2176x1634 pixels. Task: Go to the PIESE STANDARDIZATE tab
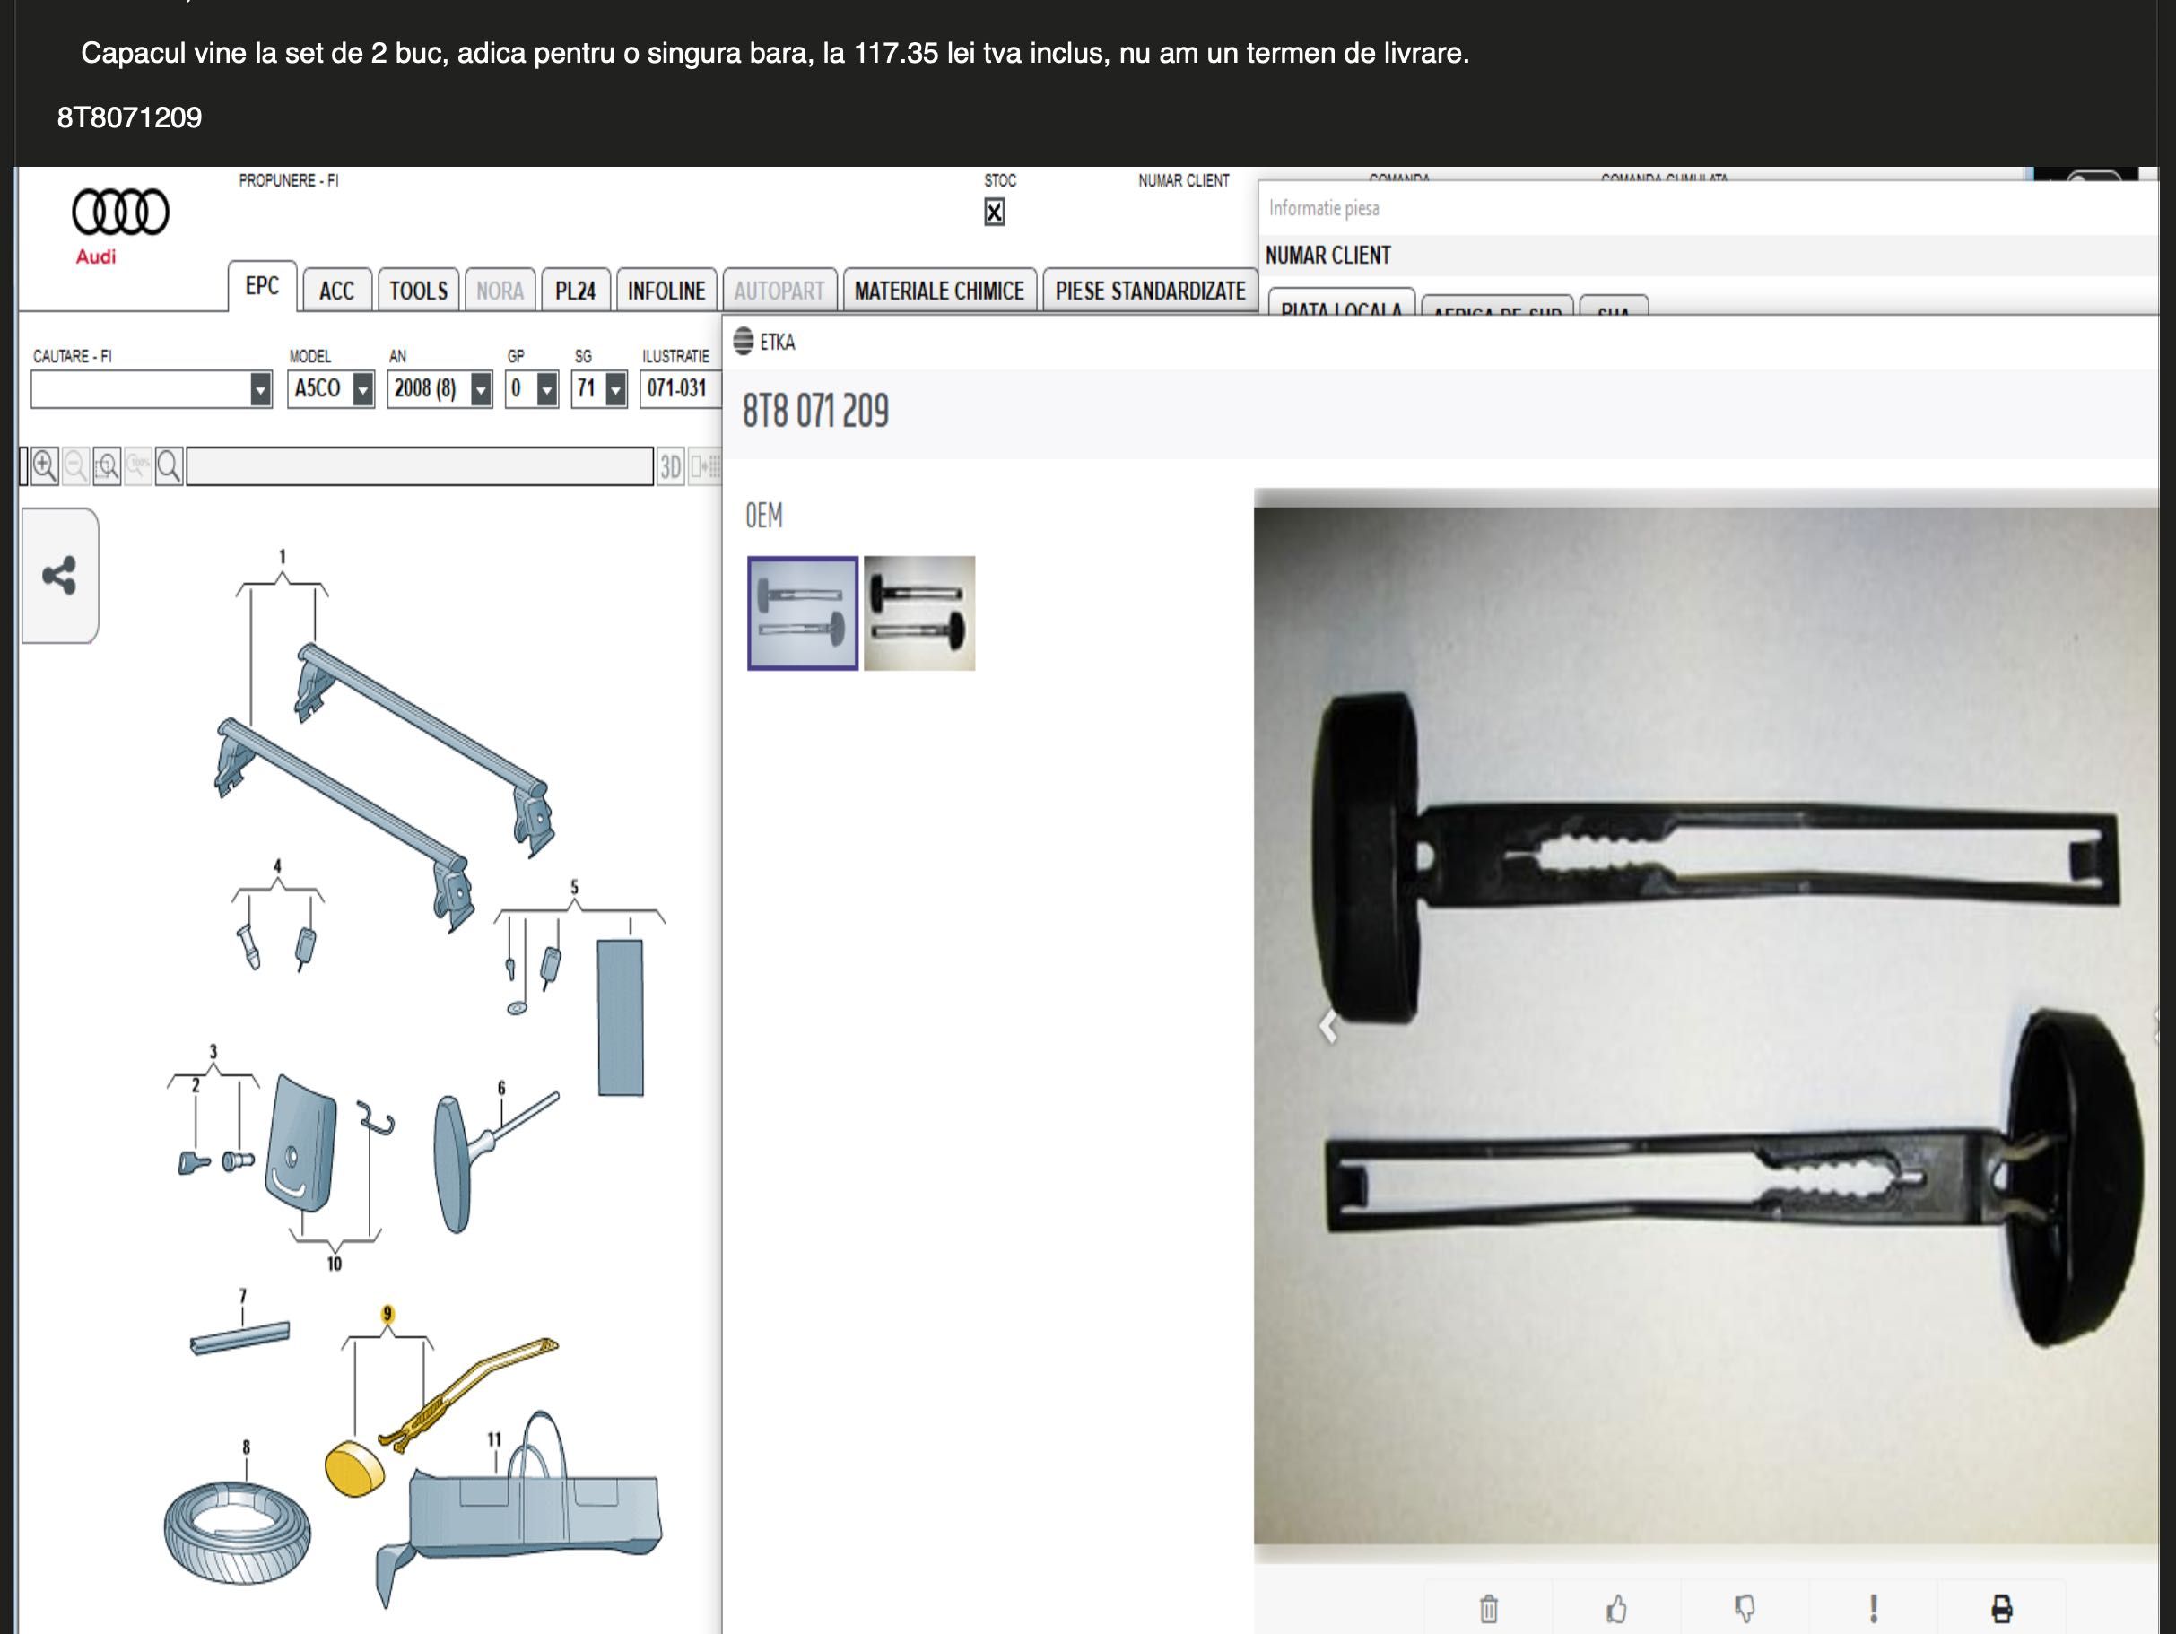tap(1150, 291)
